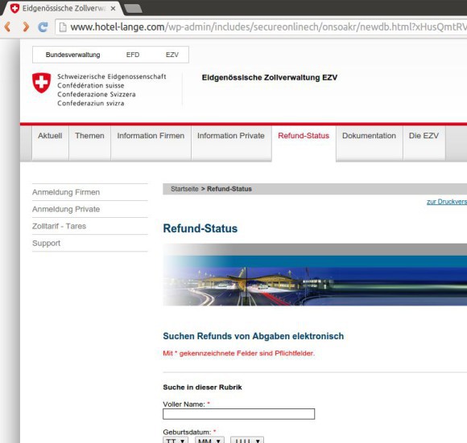467x443 pixels.
Task: Open the Information Firmen tab
Action: pos(151,143)
